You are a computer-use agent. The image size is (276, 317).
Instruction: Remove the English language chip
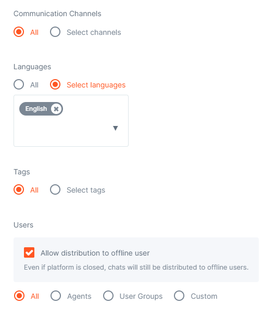point(56,109)
